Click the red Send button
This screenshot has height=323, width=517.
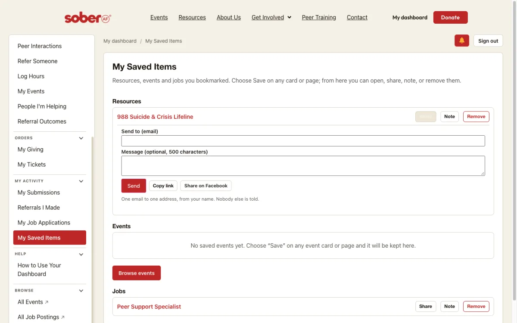(x=134, y=186)
